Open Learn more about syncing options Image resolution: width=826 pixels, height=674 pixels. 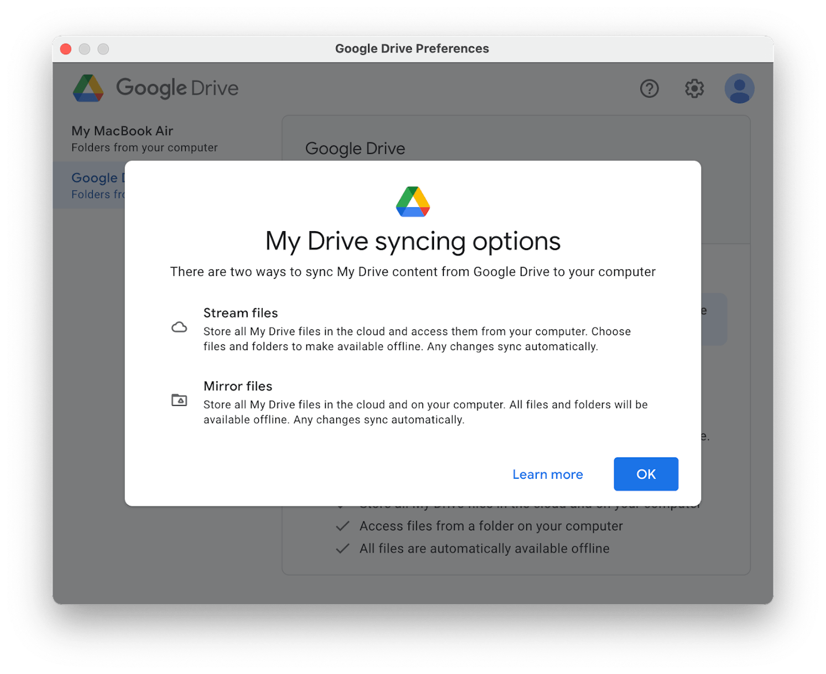tap(547, 474)
